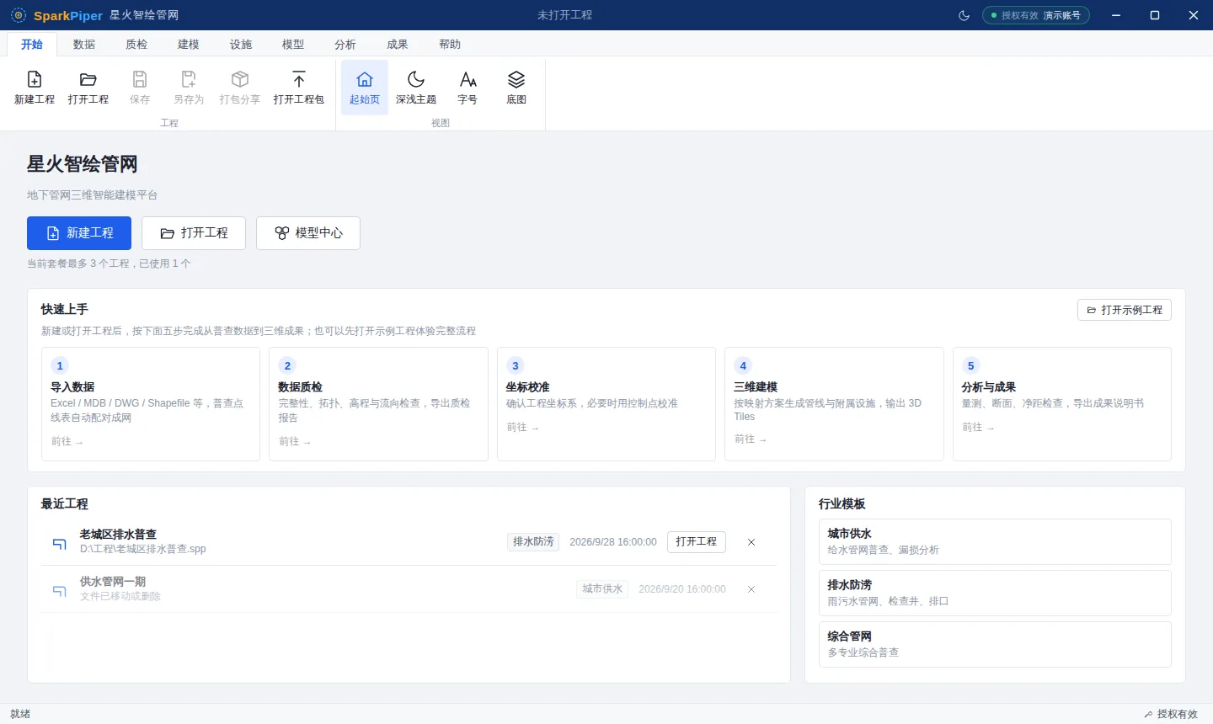
Task: Click the 打开工程 button on the start page
Action: pyautogui.click(x=194, y=233)
